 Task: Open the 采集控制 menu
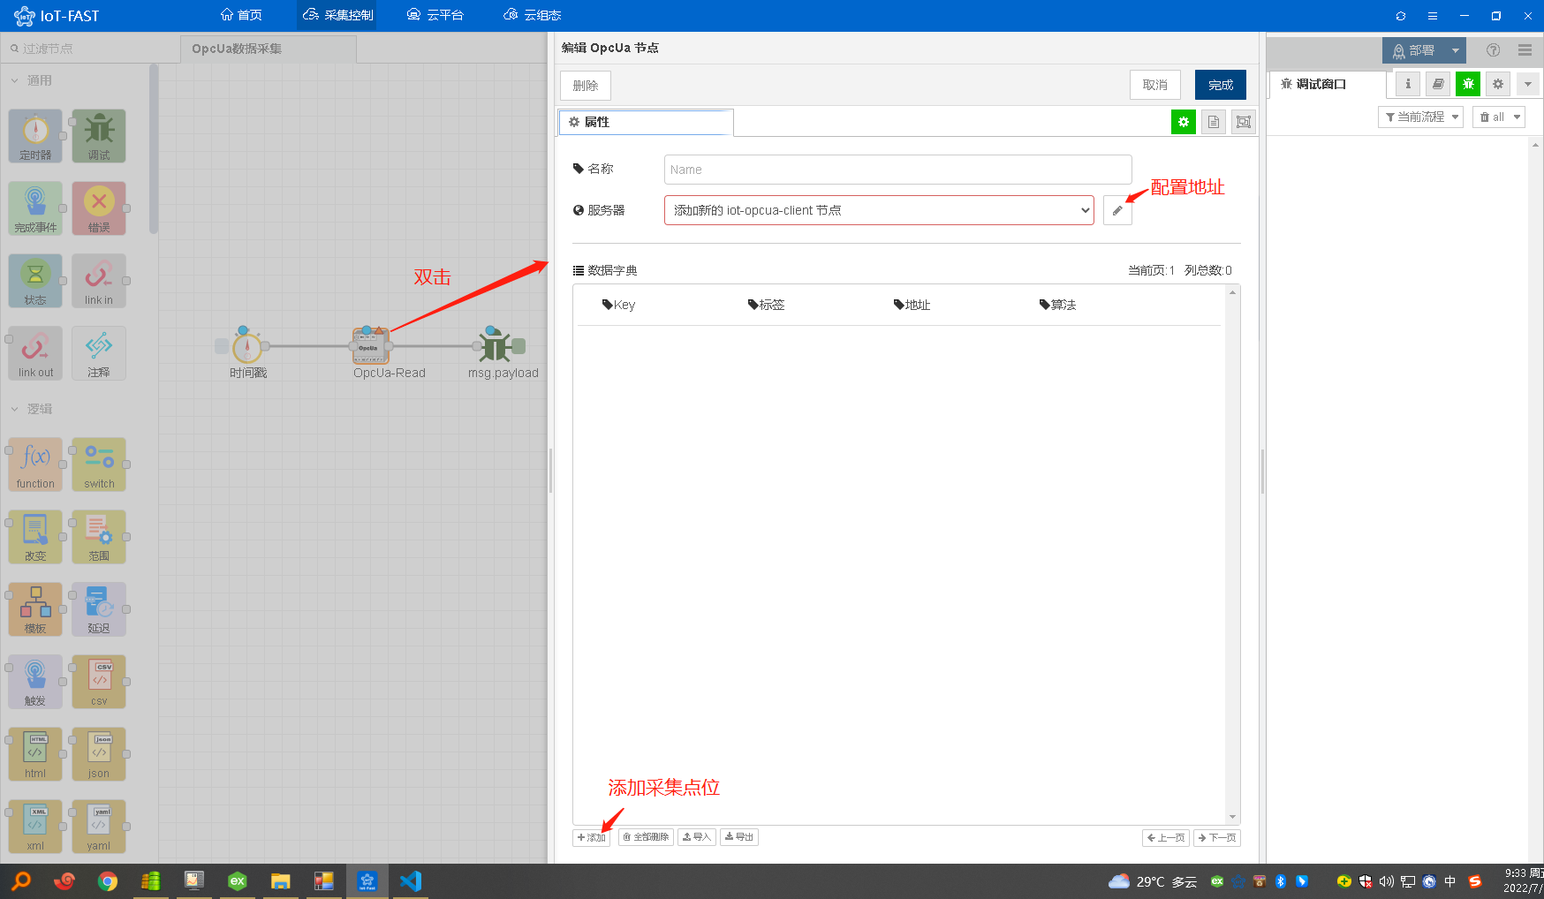337,15
